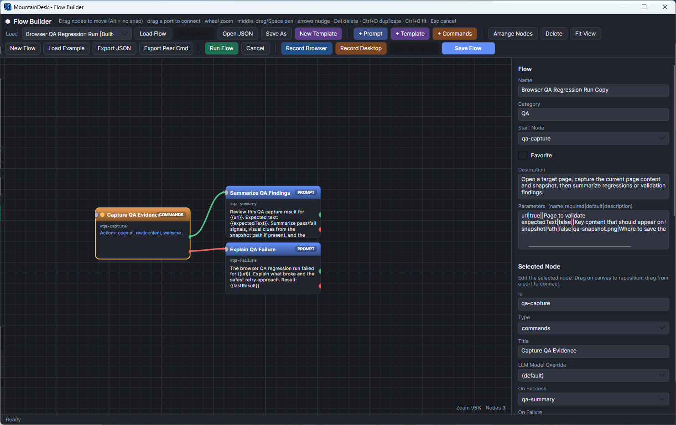Click the green Run Flow button
The image size is (676, 425).
[222, 48]
